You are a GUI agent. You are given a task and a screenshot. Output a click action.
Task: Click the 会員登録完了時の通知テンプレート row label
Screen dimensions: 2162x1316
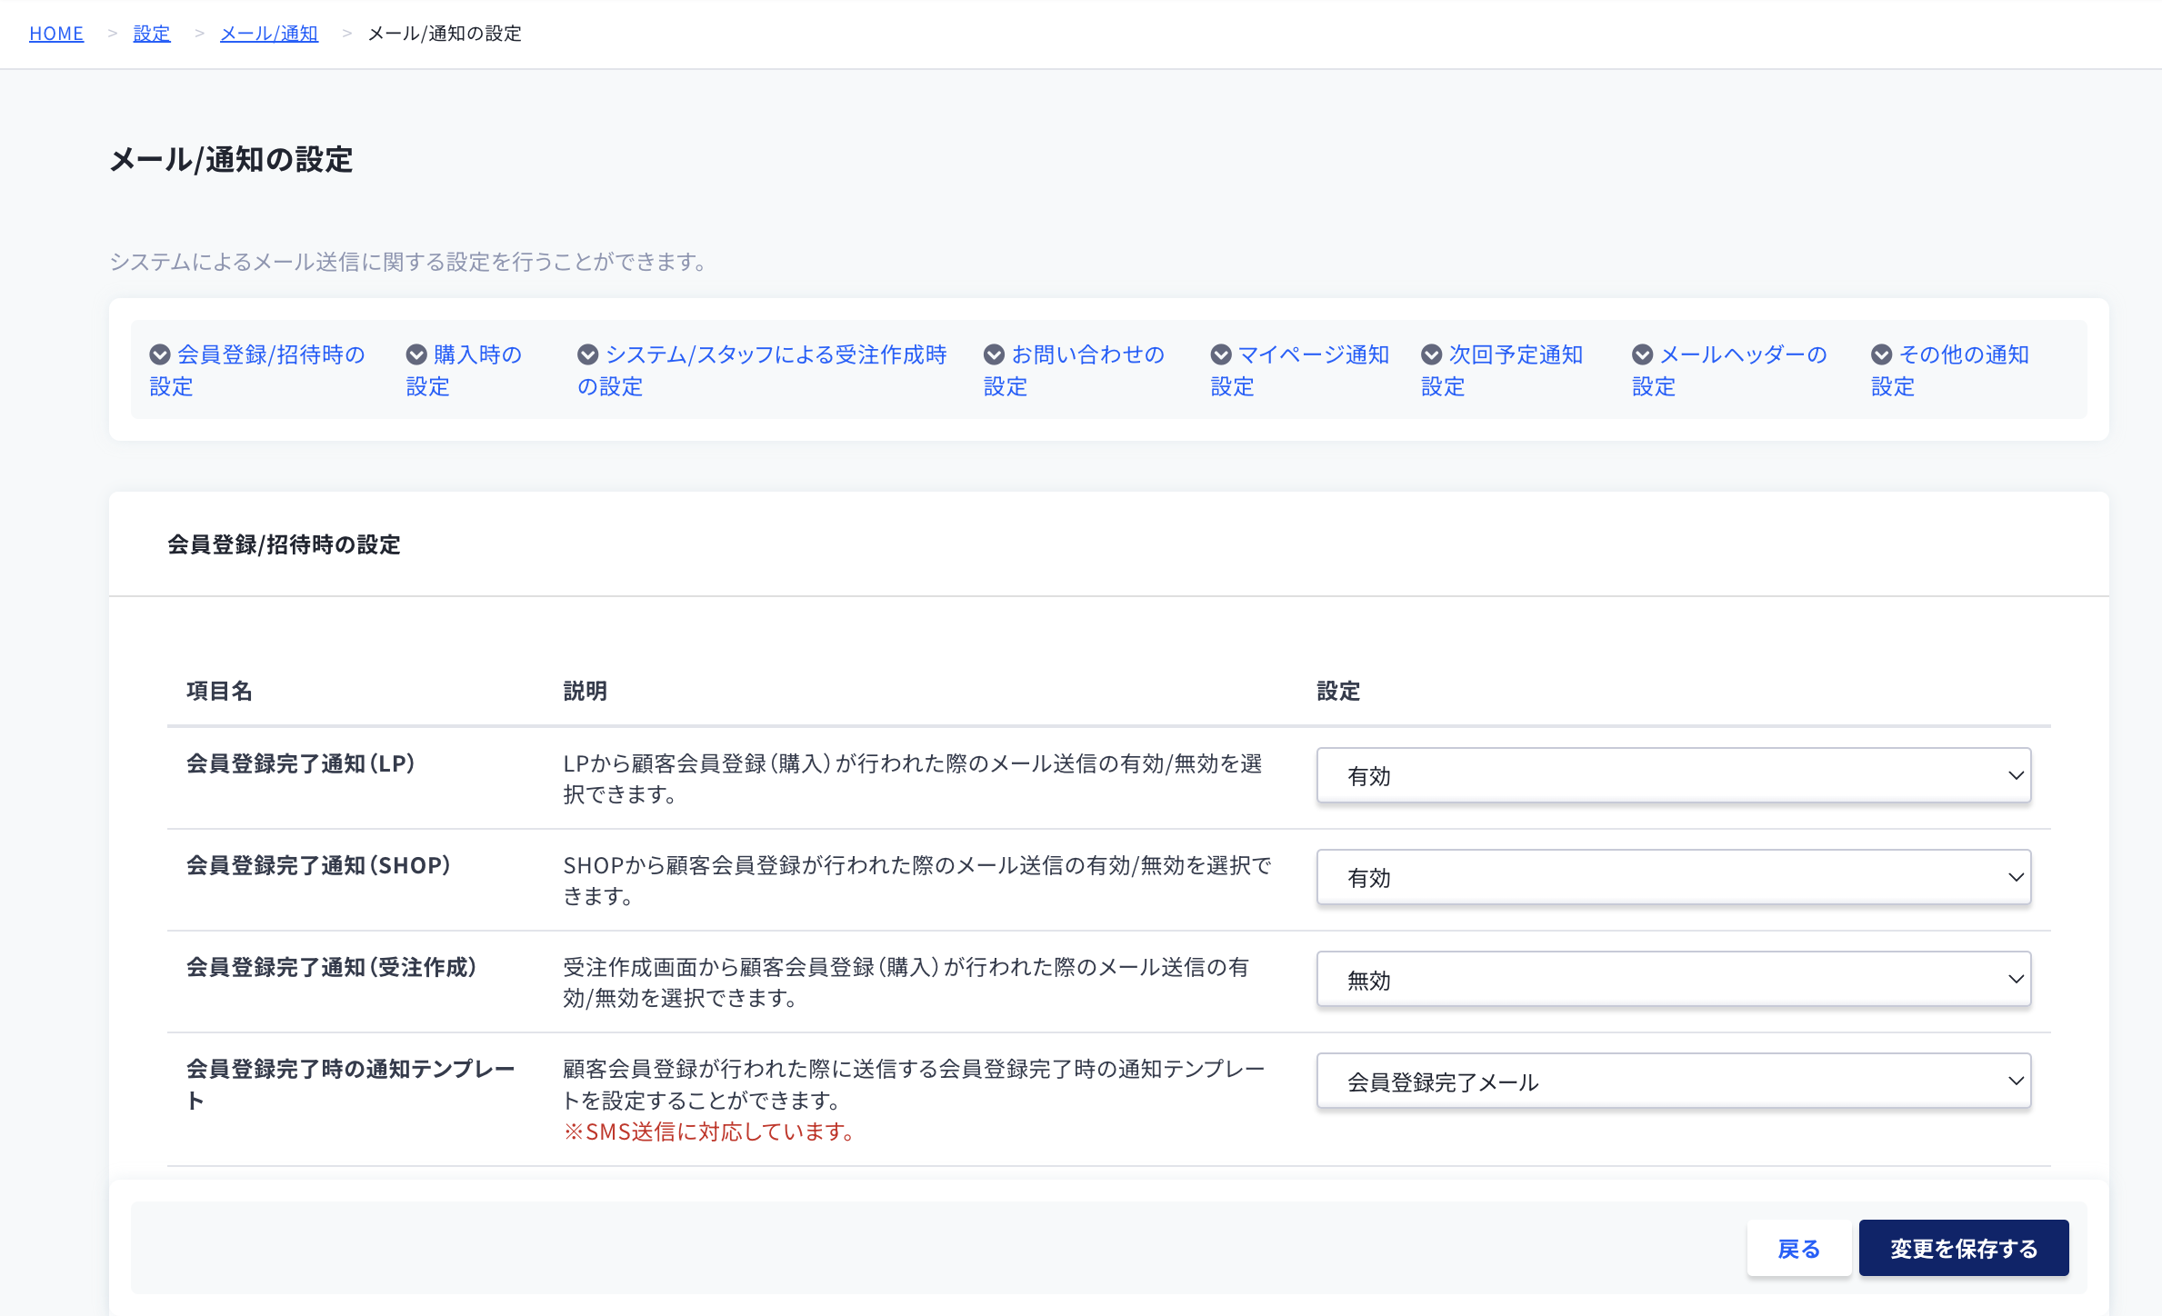(x=351, y=1084)
